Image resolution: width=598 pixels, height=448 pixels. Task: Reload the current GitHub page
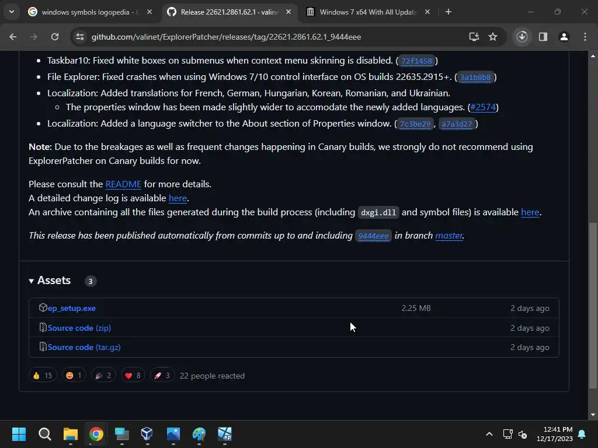click(55, 37)
